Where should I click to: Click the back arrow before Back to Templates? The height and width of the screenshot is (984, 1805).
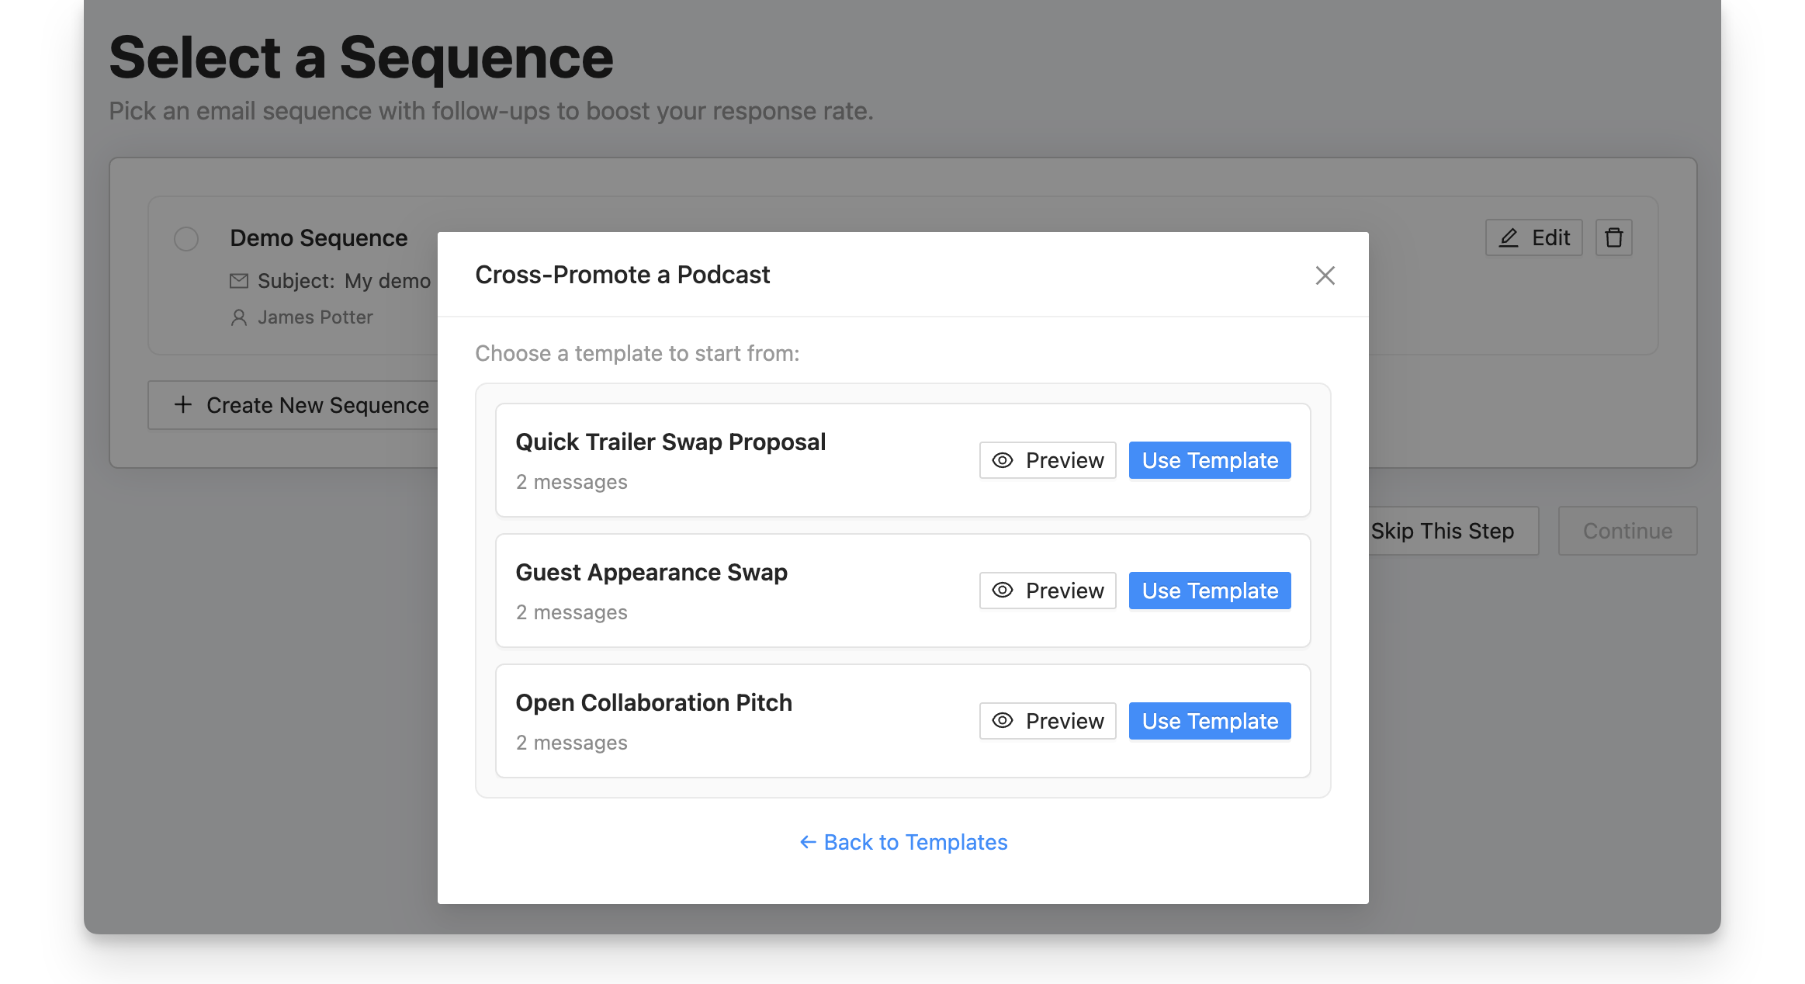pos(808,842)
